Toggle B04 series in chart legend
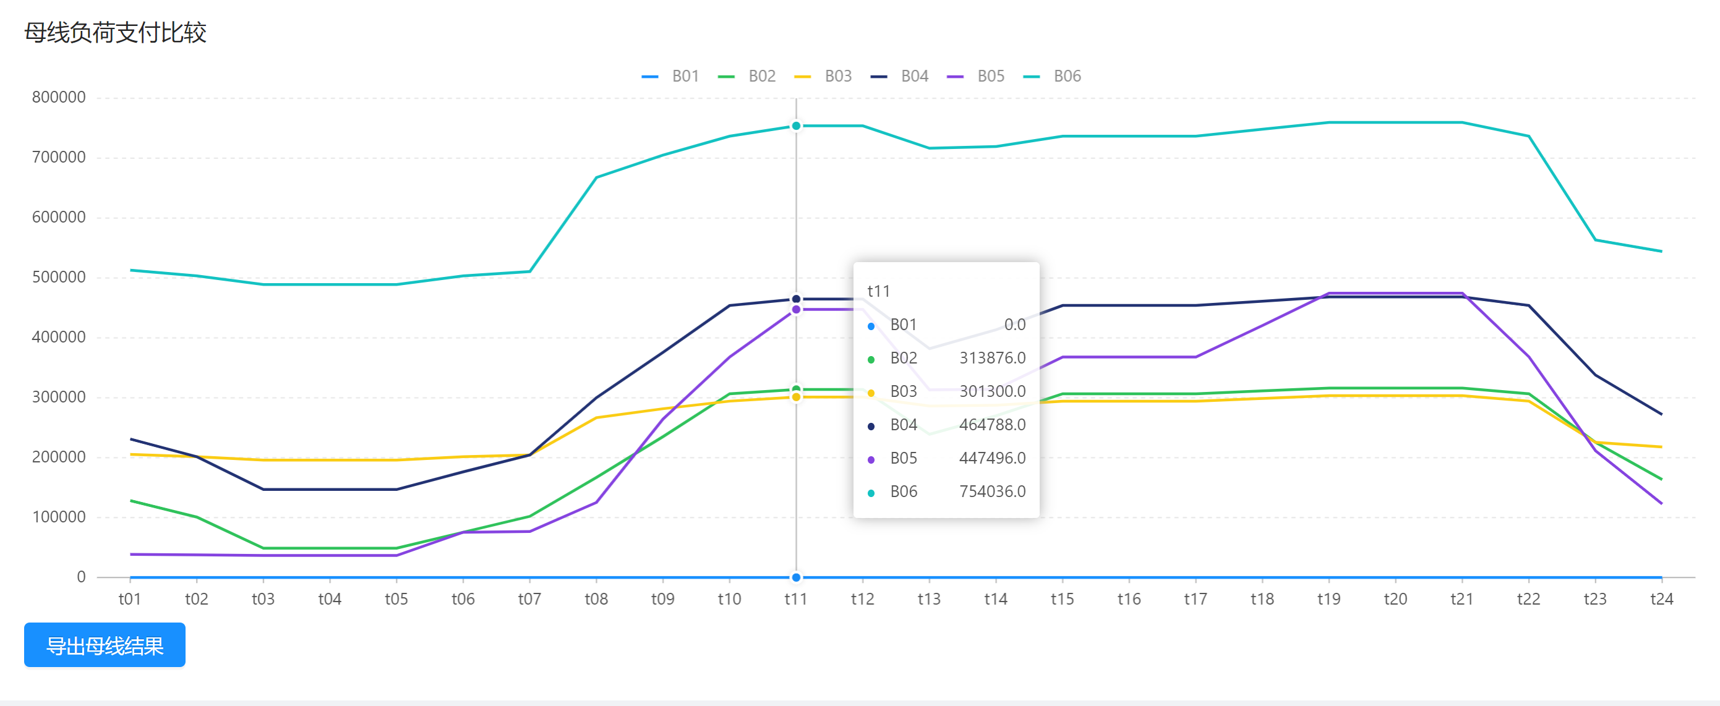The width and height of the screenshot is (1720, 706). [x=899, y=76]
